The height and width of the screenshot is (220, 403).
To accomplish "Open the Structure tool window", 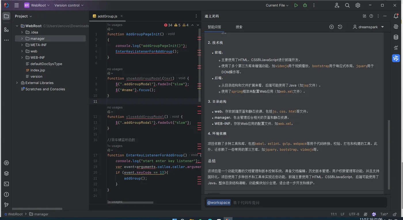I will click(6, 29).
